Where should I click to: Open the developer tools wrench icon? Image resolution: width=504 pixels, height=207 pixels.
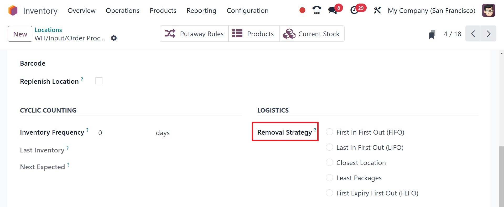pos(377,10)
